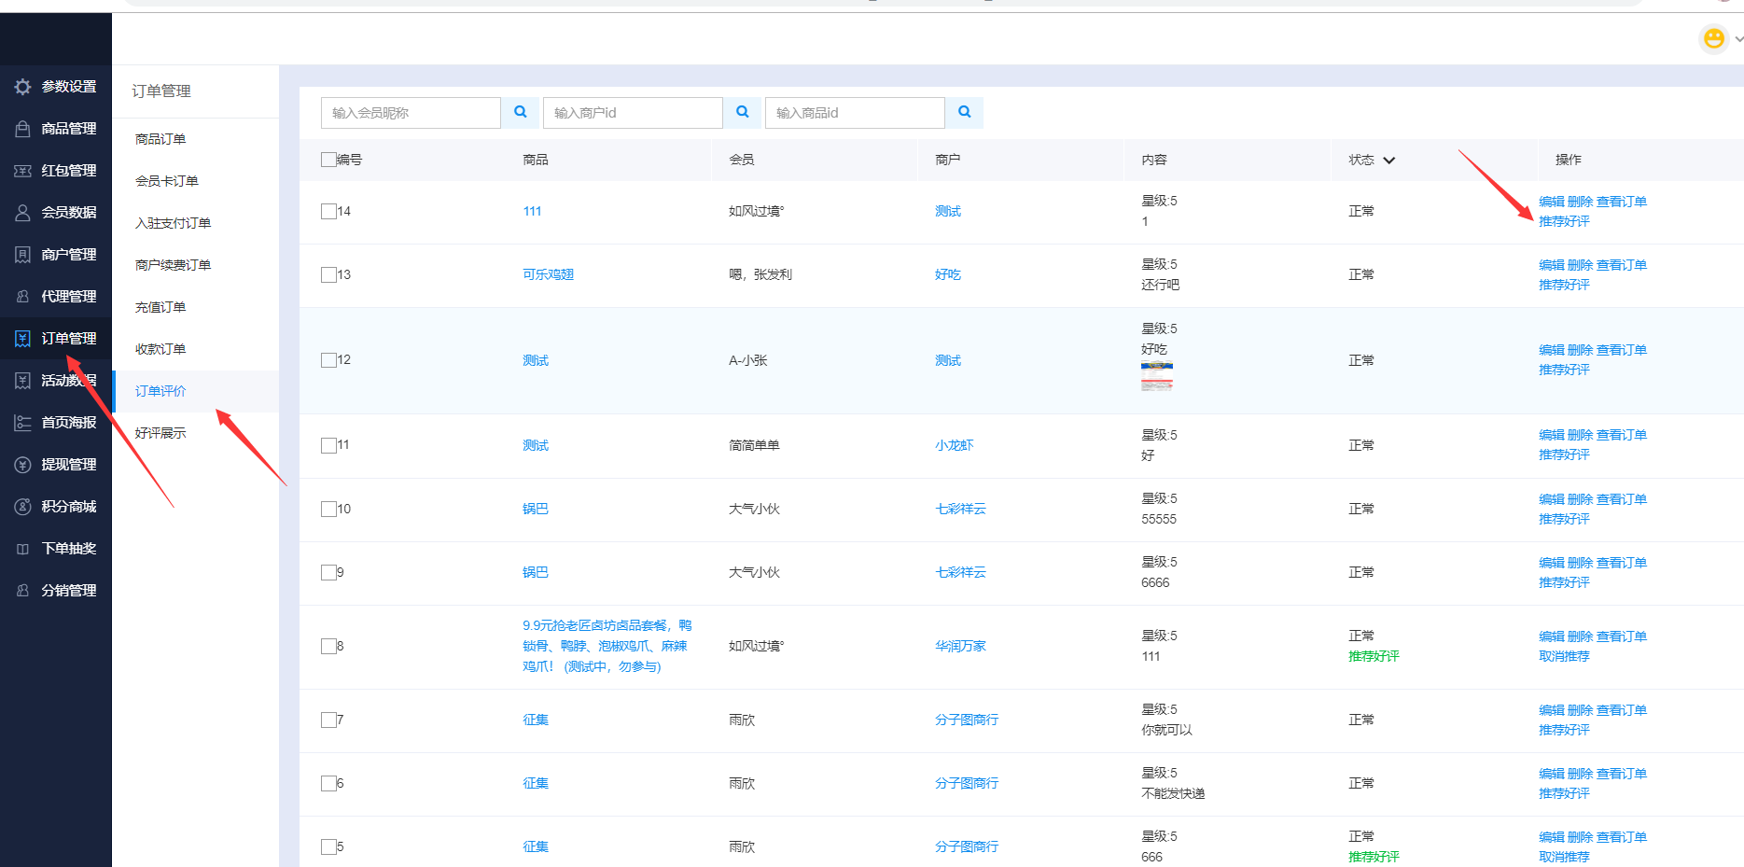Focus the 输入商户id input field
The width and height of the screenshot is (1744, 867).
pyautogui.click(x=633, y=112)
